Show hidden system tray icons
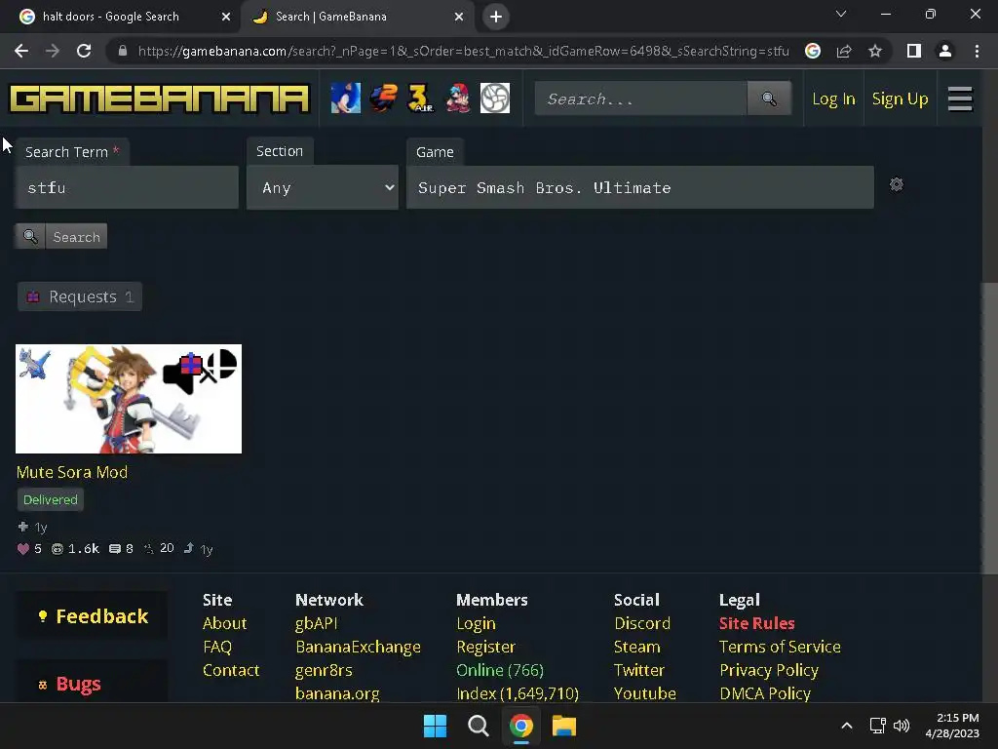Viewport: 998px width, 749px height. tap(847, 726)
